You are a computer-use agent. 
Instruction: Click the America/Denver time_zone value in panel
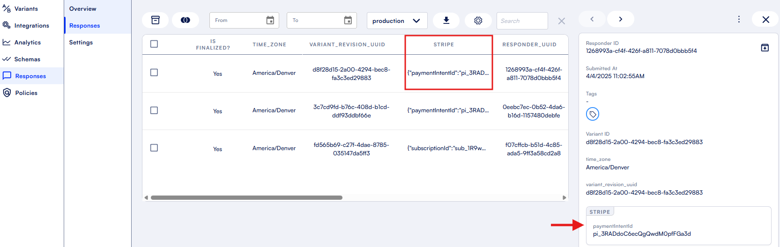[x=608, y=167]
